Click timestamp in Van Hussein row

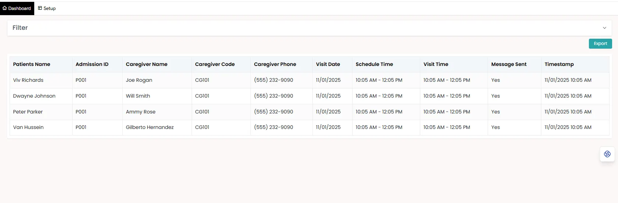[568, 127]
